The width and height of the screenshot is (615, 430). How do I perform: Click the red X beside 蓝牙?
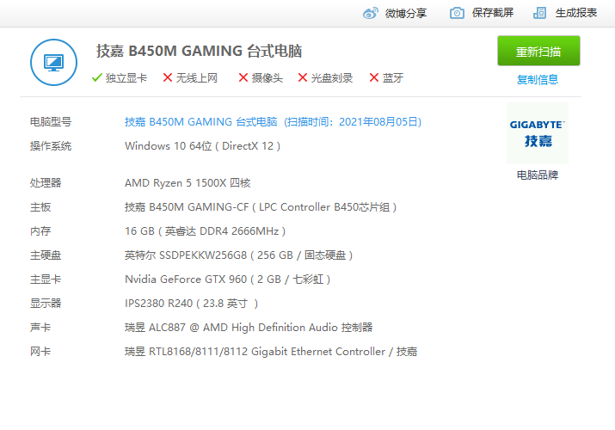point(373,77)
